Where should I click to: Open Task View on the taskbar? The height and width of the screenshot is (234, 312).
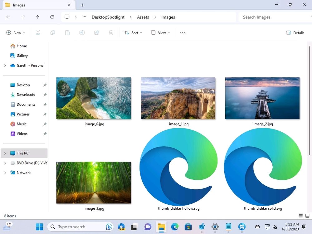coord(134,227)
